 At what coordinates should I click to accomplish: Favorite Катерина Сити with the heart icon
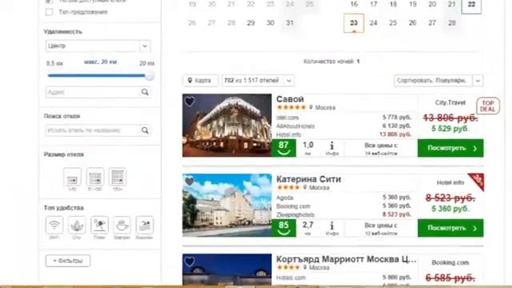click(x=190, y=182)
